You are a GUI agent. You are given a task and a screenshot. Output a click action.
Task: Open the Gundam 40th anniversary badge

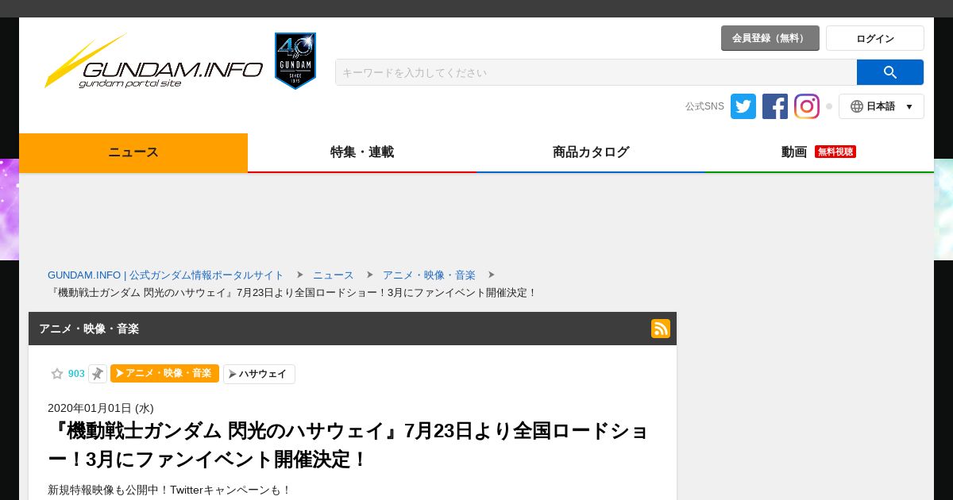point(295,61)
